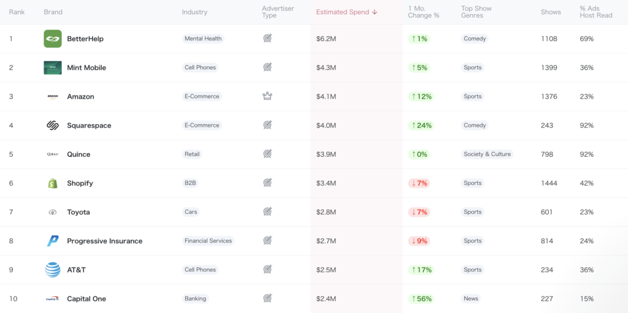The width and height of the screenshot is (628, 313).
Task: Click the red 9% decrease badge
Action: point(419,241)
